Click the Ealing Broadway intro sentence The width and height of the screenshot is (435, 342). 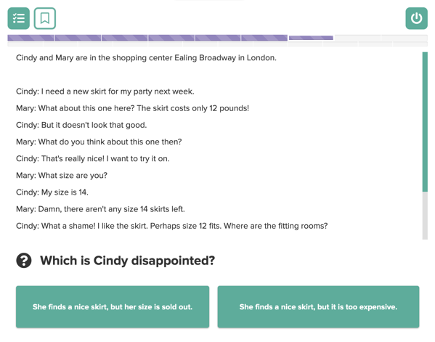coord(146,57)
